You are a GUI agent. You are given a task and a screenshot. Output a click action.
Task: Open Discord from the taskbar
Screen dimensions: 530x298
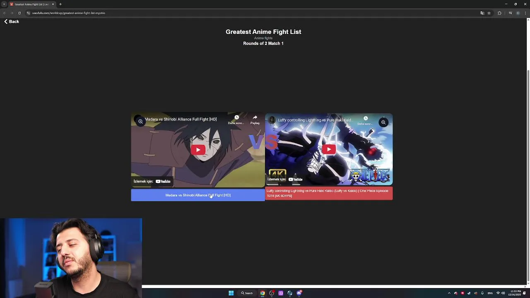pyautogui.click(x=299, y=293)
